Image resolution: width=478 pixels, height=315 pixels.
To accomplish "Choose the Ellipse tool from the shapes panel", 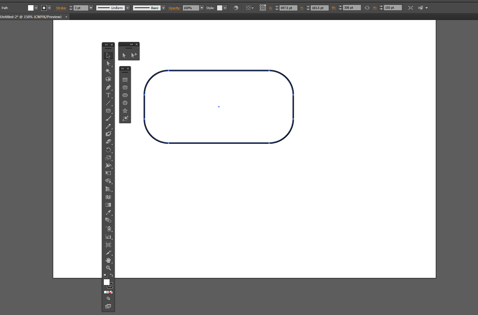I will [125, 95].
